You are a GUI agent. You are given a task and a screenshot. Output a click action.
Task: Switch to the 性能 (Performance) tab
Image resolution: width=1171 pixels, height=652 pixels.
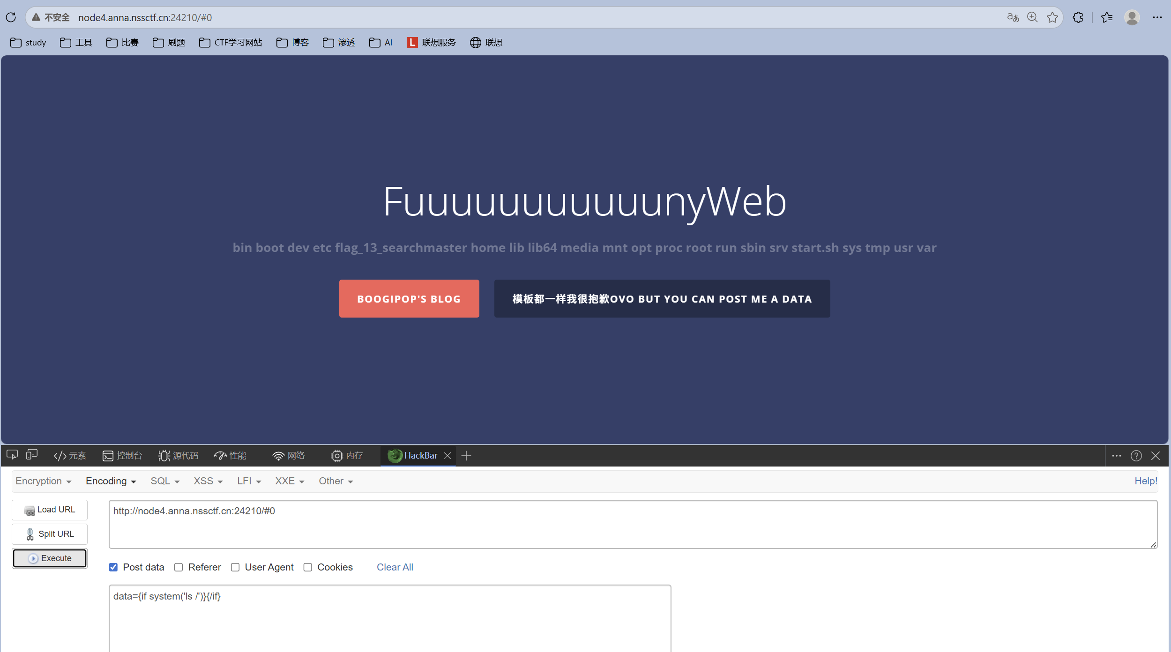[230, 456]
